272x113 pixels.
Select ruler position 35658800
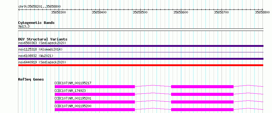click(262, 12)
